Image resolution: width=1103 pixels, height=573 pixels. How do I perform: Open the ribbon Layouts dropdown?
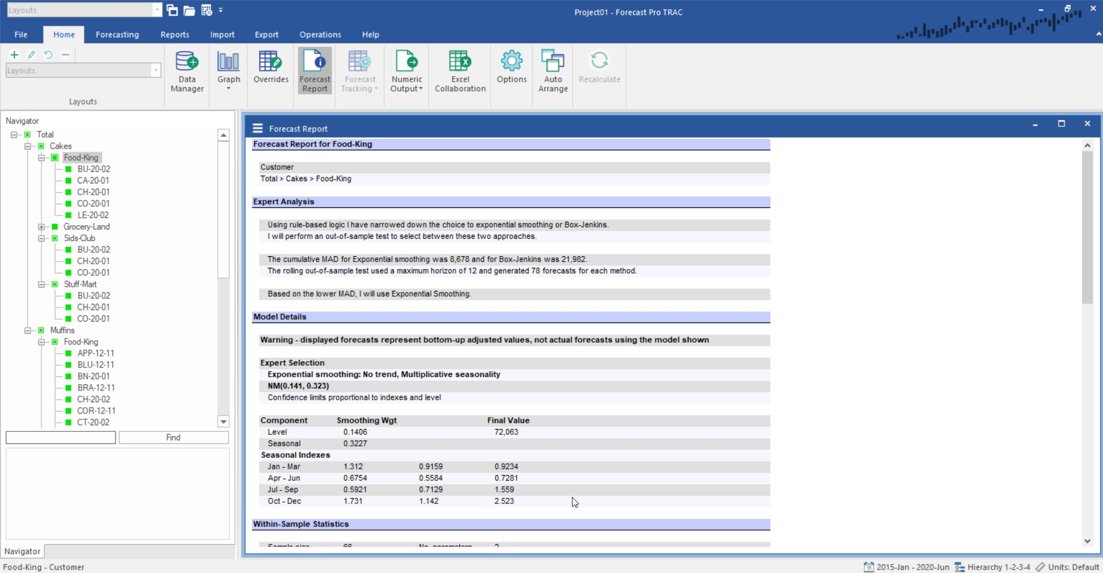(156, 70)
